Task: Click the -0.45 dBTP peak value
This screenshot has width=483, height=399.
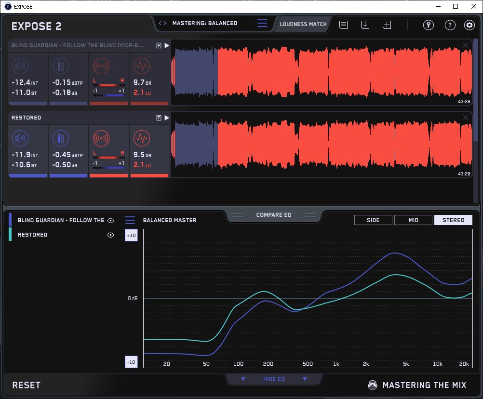Action: point(67,155)
